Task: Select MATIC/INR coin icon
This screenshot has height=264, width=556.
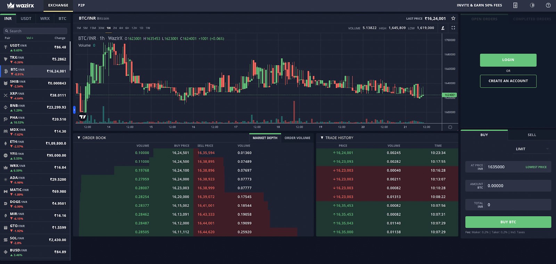Action: tap(6, 192)
